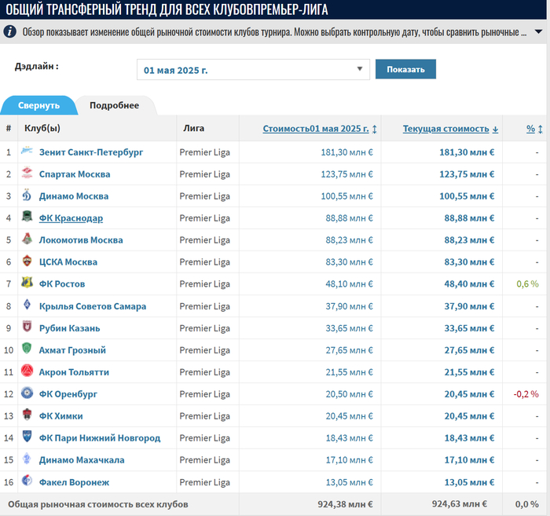Click Dynamo Moscow club crest
550x516 pixels.
point(27,196)
